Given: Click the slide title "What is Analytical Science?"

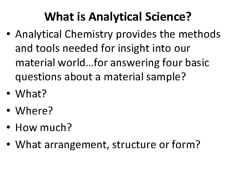Looking at the screenshot, I should 118,16.
